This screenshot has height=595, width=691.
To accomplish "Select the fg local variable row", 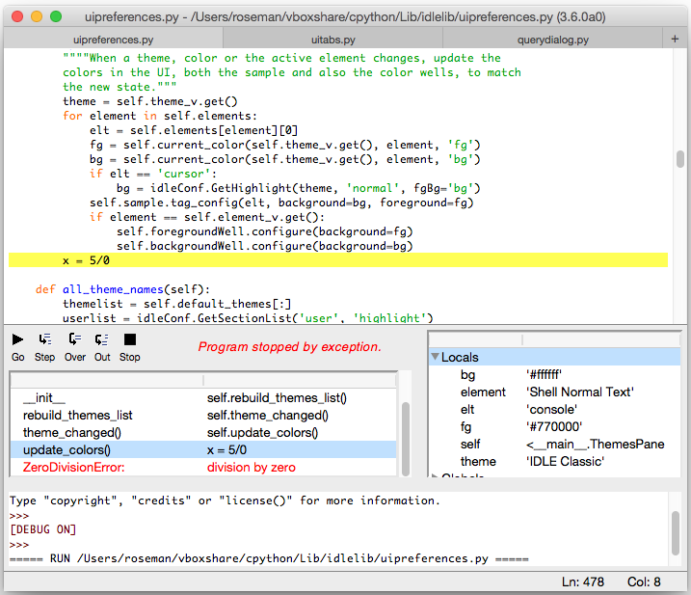I will [555, 426].
